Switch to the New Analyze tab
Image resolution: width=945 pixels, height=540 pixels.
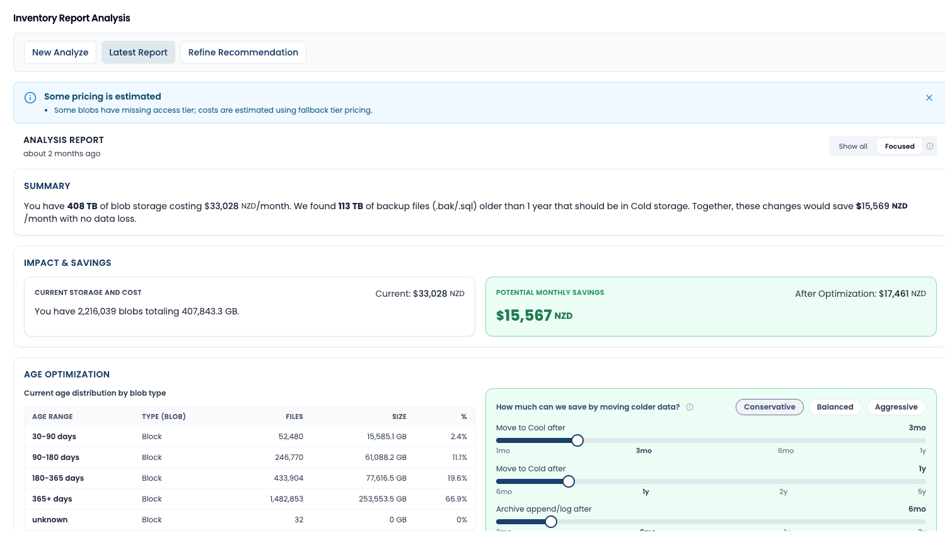coord(60,52)
